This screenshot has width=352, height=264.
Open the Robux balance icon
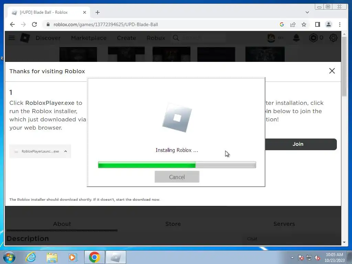click(x=313, y=38)
